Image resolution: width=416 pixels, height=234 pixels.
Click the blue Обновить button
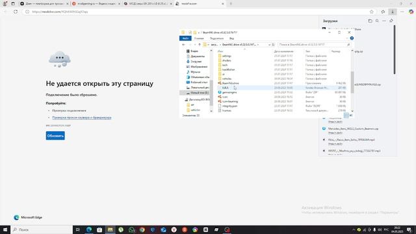click(55, 136)
